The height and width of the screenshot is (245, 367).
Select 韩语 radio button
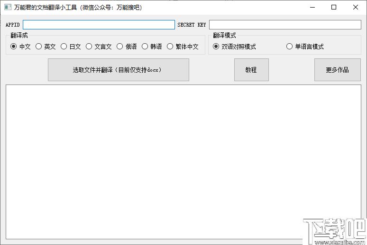point(152,47)
